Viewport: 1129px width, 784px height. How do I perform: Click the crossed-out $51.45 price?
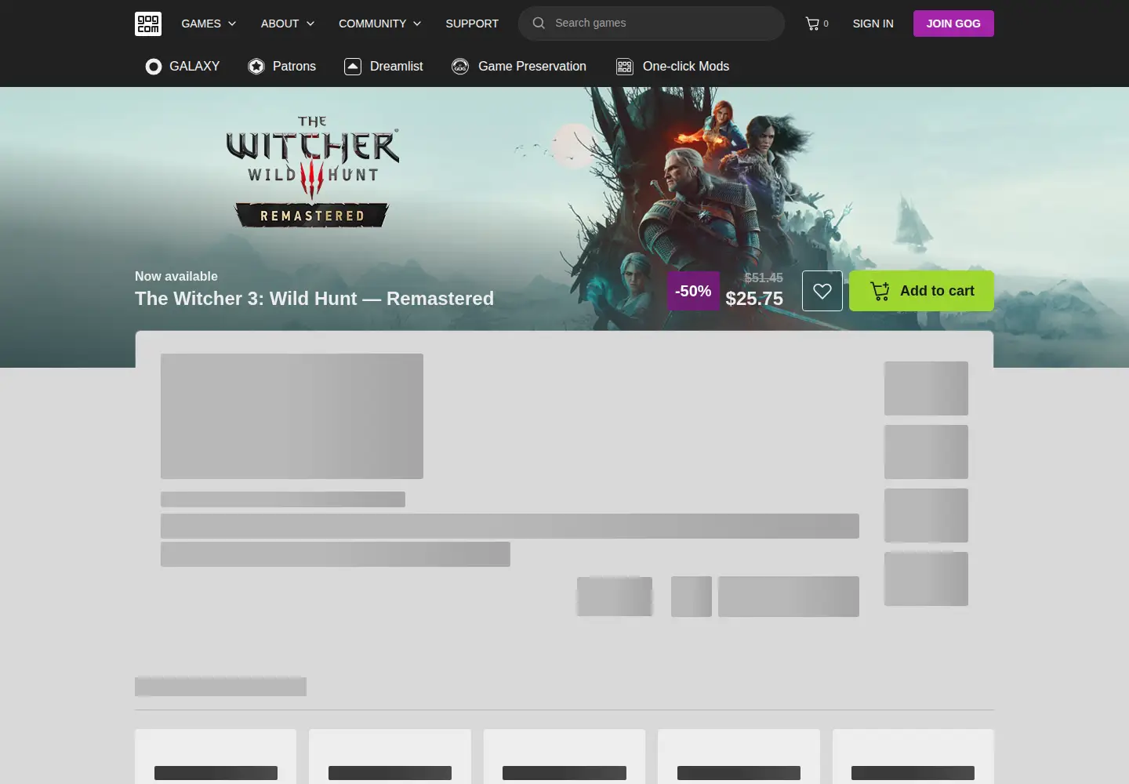[x=764, y=278]
